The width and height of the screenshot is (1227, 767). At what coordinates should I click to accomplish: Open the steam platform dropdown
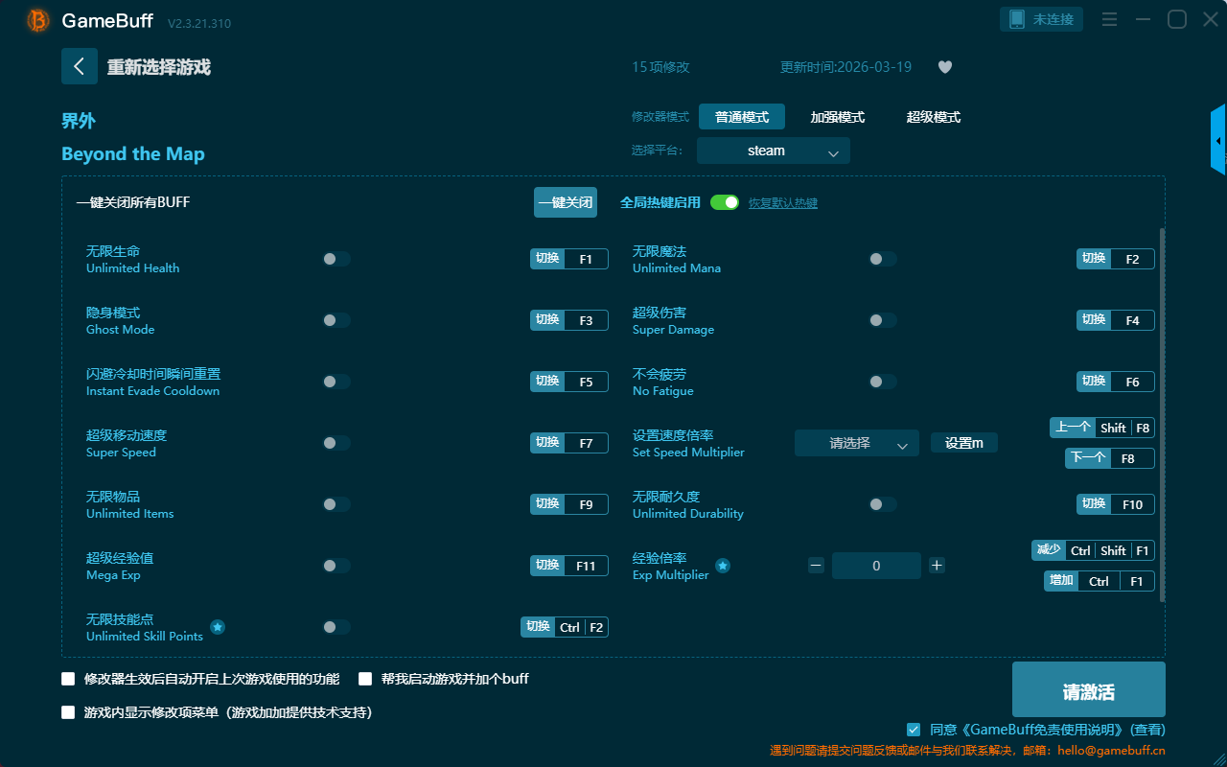pos(773,151)
